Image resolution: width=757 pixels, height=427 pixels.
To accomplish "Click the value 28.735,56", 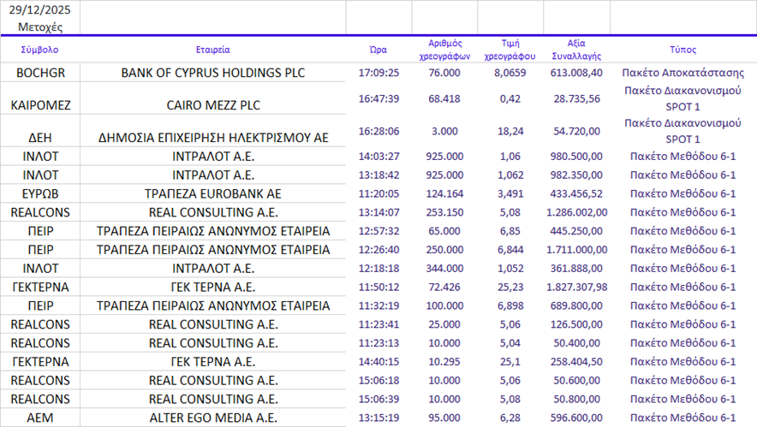I will [x=576, y=99].
